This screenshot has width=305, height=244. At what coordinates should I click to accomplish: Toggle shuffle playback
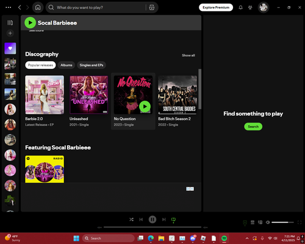tap(131, 220)
